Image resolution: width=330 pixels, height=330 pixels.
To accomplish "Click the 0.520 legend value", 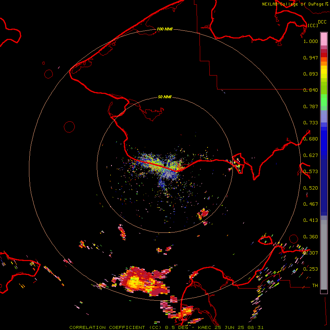I will click(311, 188).
